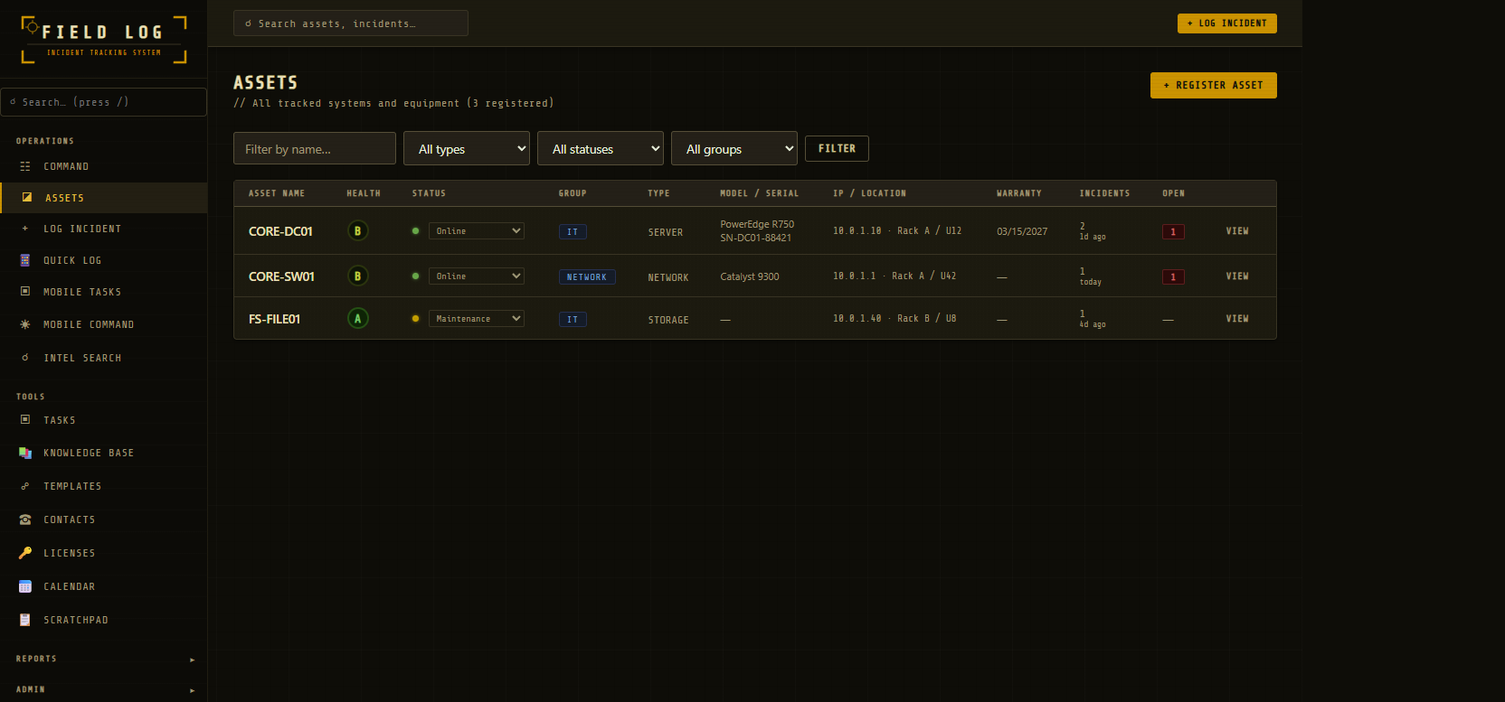This screenshot has height=702, width=1505.
Task: Open Mobile Command in the sidebar
Action: click(104, 324)
